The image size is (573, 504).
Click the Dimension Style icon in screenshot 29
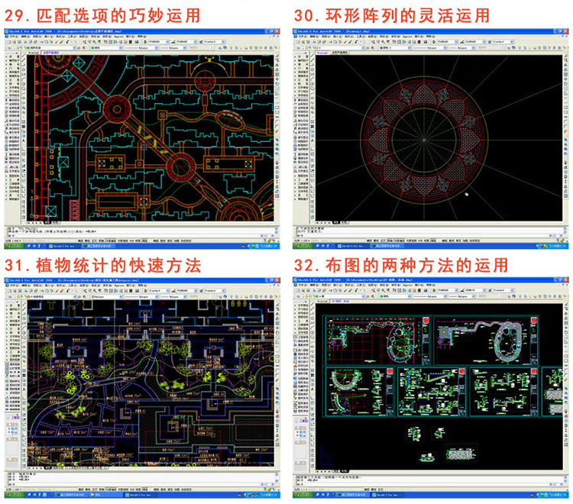click(173, 42)
